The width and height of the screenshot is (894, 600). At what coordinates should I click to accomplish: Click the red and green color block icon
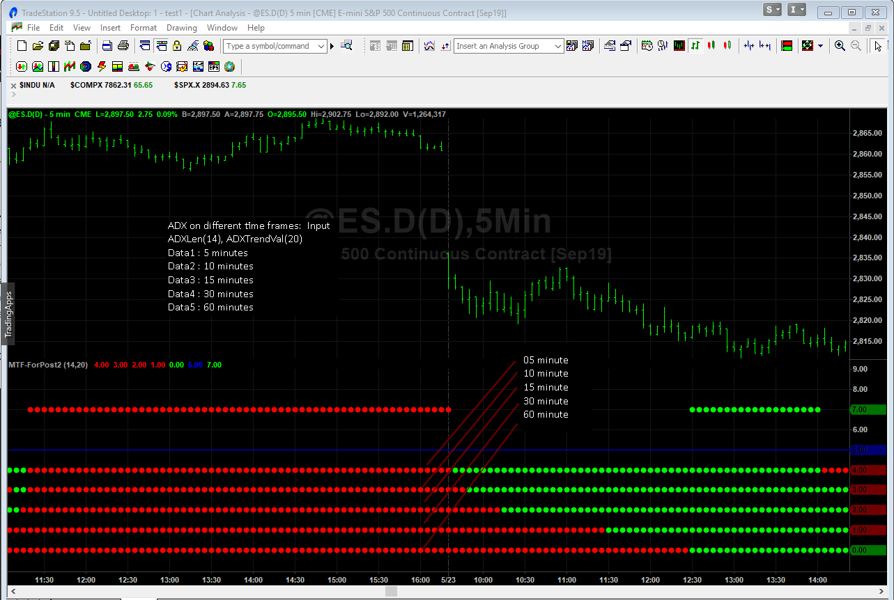(787, 46)
